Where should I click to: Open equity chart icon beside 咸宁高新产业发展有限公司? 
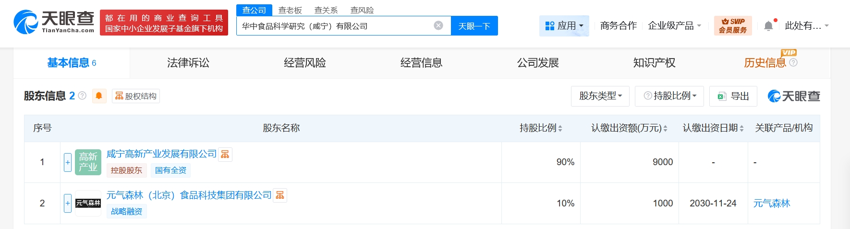point(225,154)
